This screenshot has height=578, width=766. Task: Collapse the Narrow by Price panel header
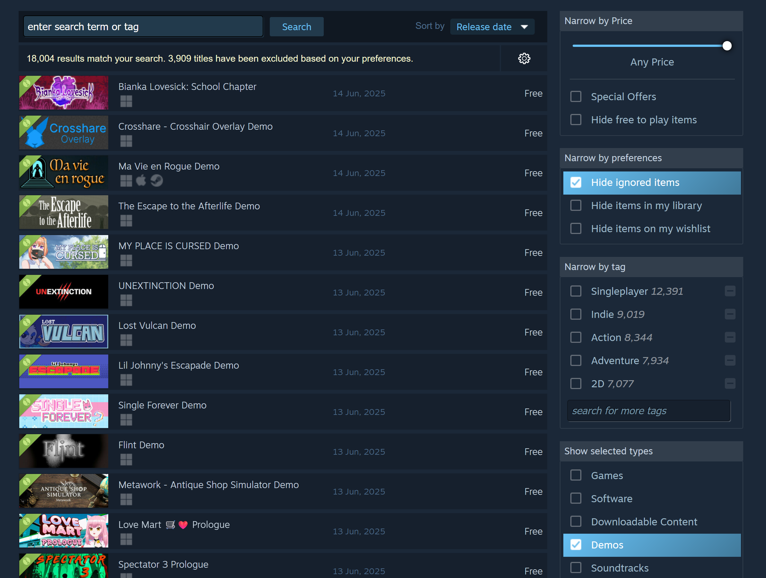tap(651, 21)
